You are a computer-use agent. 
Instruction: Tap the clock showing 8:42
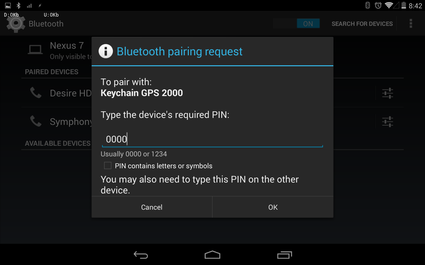tap(415, 6)
